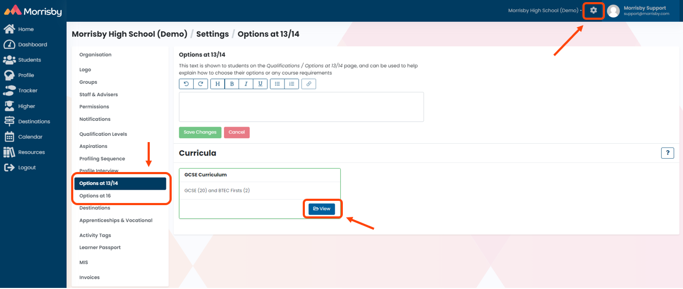
Task: Open the user avatar icon
Action: tap(613, 11)
